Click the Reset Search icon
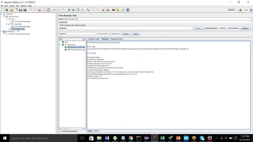The width and height of the screenshot is (253, 142). tap(118, 10)
